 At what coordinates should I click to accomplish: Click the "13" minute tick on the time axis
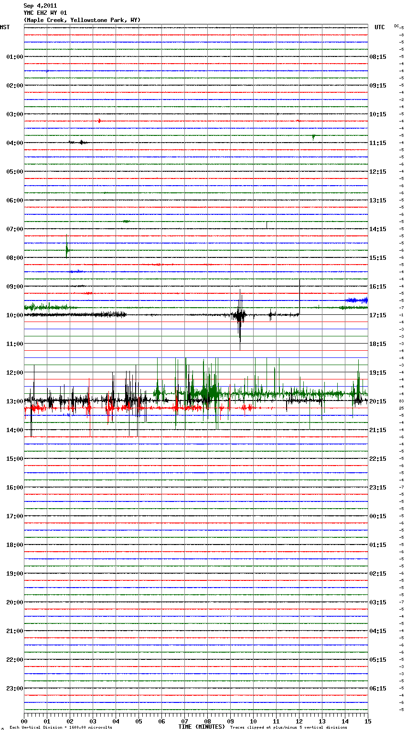[322, 721]
